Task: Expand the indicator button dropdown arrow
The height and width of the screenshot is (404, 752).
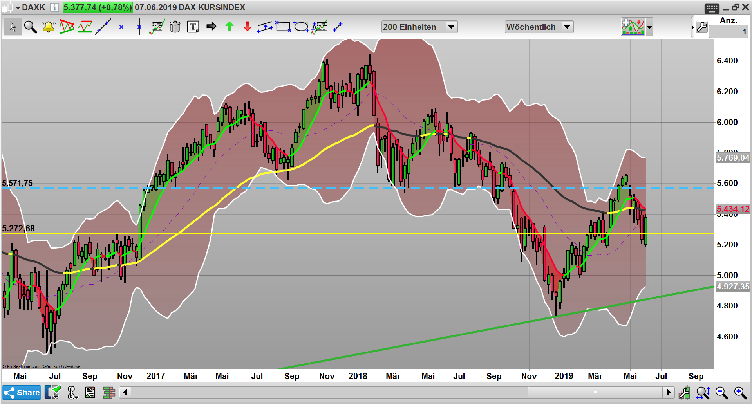Action: pos(649,27)
